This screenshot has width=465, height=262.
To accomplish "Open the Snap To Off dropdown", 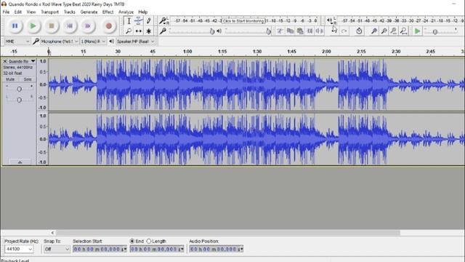I will (x=57, y=249).
